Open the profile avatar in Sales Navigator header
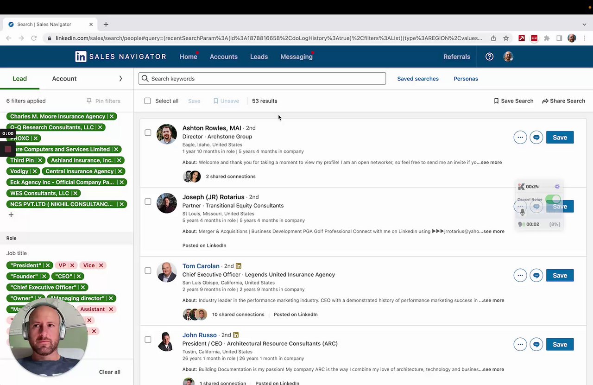 click(x=508, y=57)
